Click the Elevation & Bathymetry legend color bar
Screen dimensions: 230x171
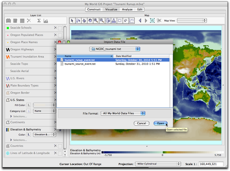163,152
